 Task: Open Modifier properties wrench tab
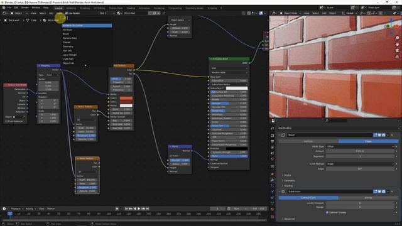272,180
